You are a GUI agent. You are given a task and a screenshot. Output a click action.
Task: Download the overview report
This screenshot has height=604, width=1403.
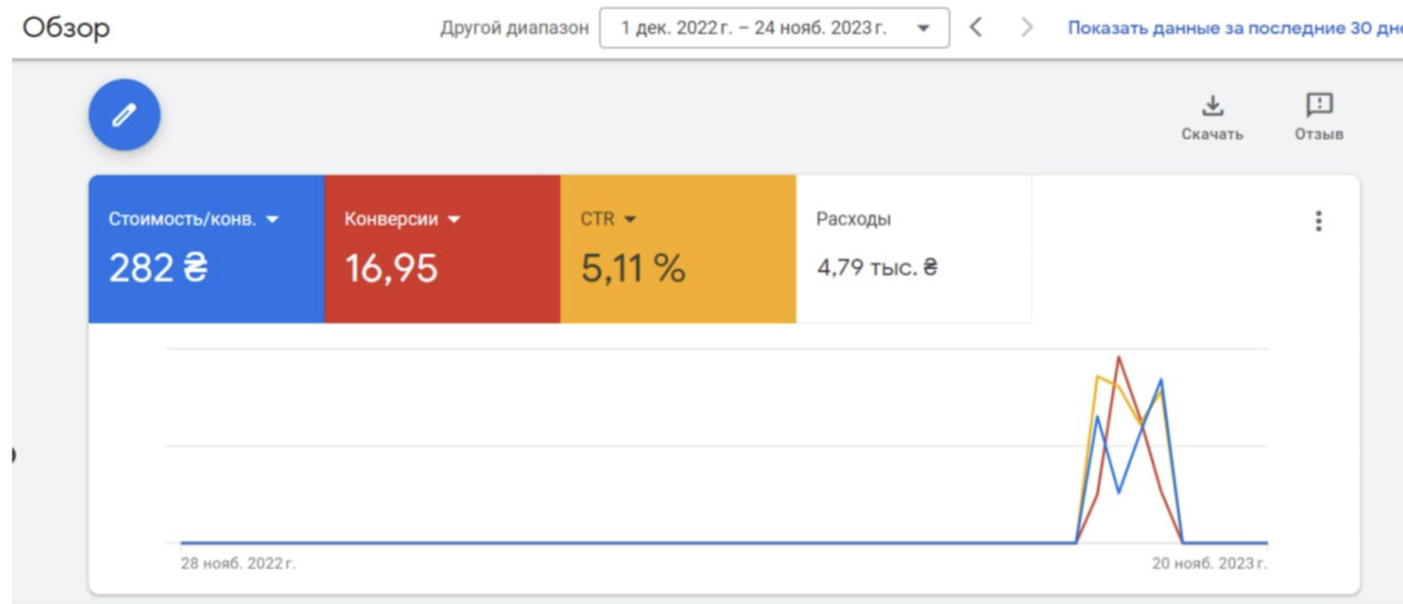[x=1212, y=117]
